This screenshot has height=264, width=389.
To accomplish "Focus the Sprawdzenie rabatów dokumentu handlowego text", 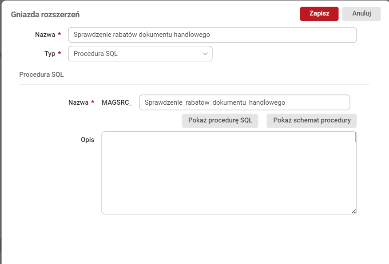I will [x=212, y=35].
